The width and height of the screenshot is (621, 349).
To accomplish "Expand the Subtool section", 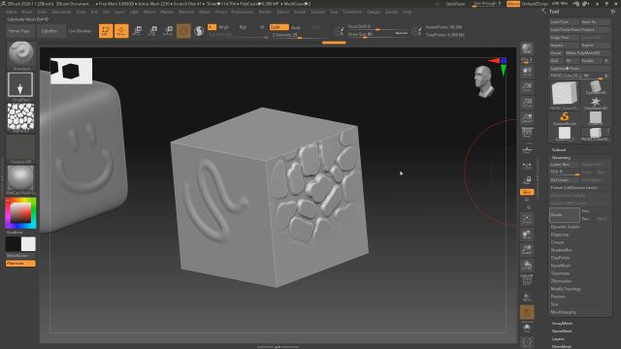I will [559, 150].
